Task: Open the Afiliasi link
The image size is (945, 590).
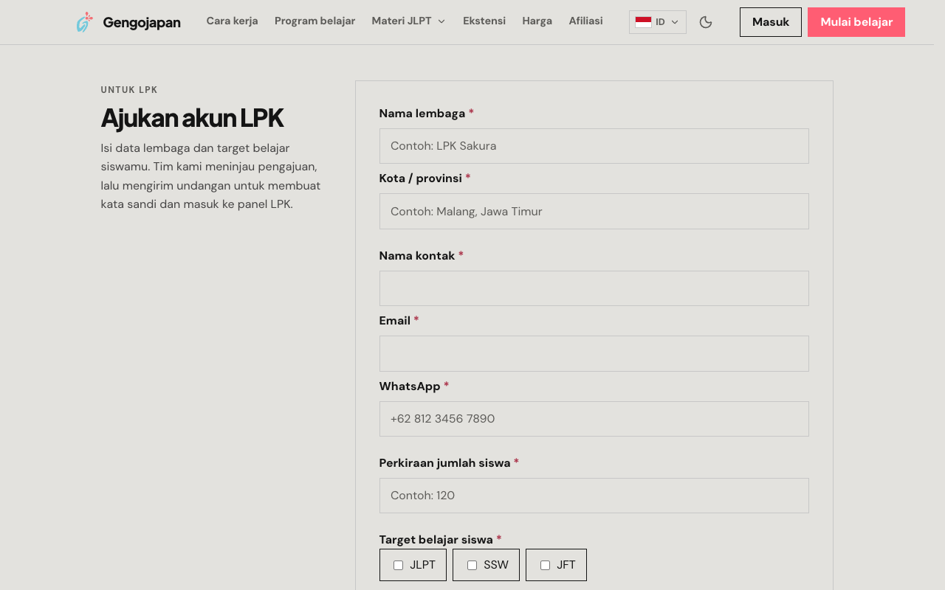Action: pos(585,21)
